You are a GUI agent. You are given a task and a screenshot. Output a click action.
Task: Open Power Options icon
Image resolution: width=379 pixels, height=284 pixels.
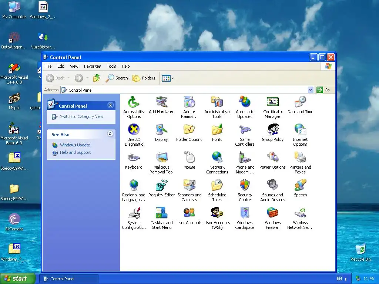pyautogui.click(x=272, y=160)
